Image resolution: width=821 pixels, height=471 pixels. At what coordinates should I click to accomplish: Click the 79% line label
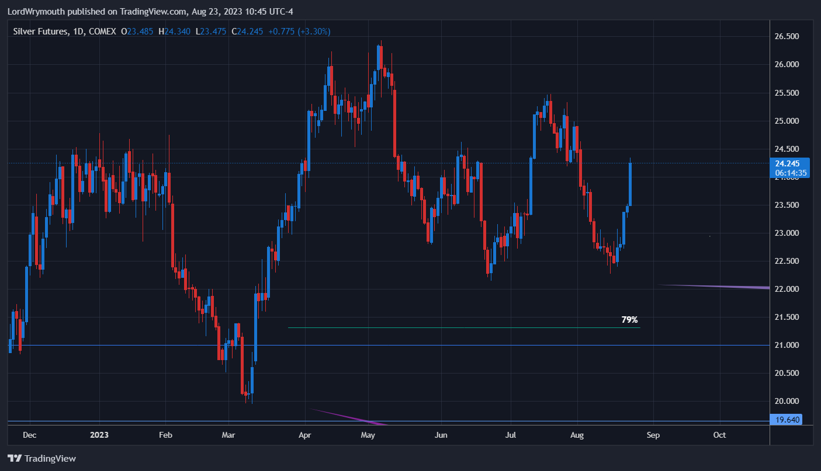(629, 320)
